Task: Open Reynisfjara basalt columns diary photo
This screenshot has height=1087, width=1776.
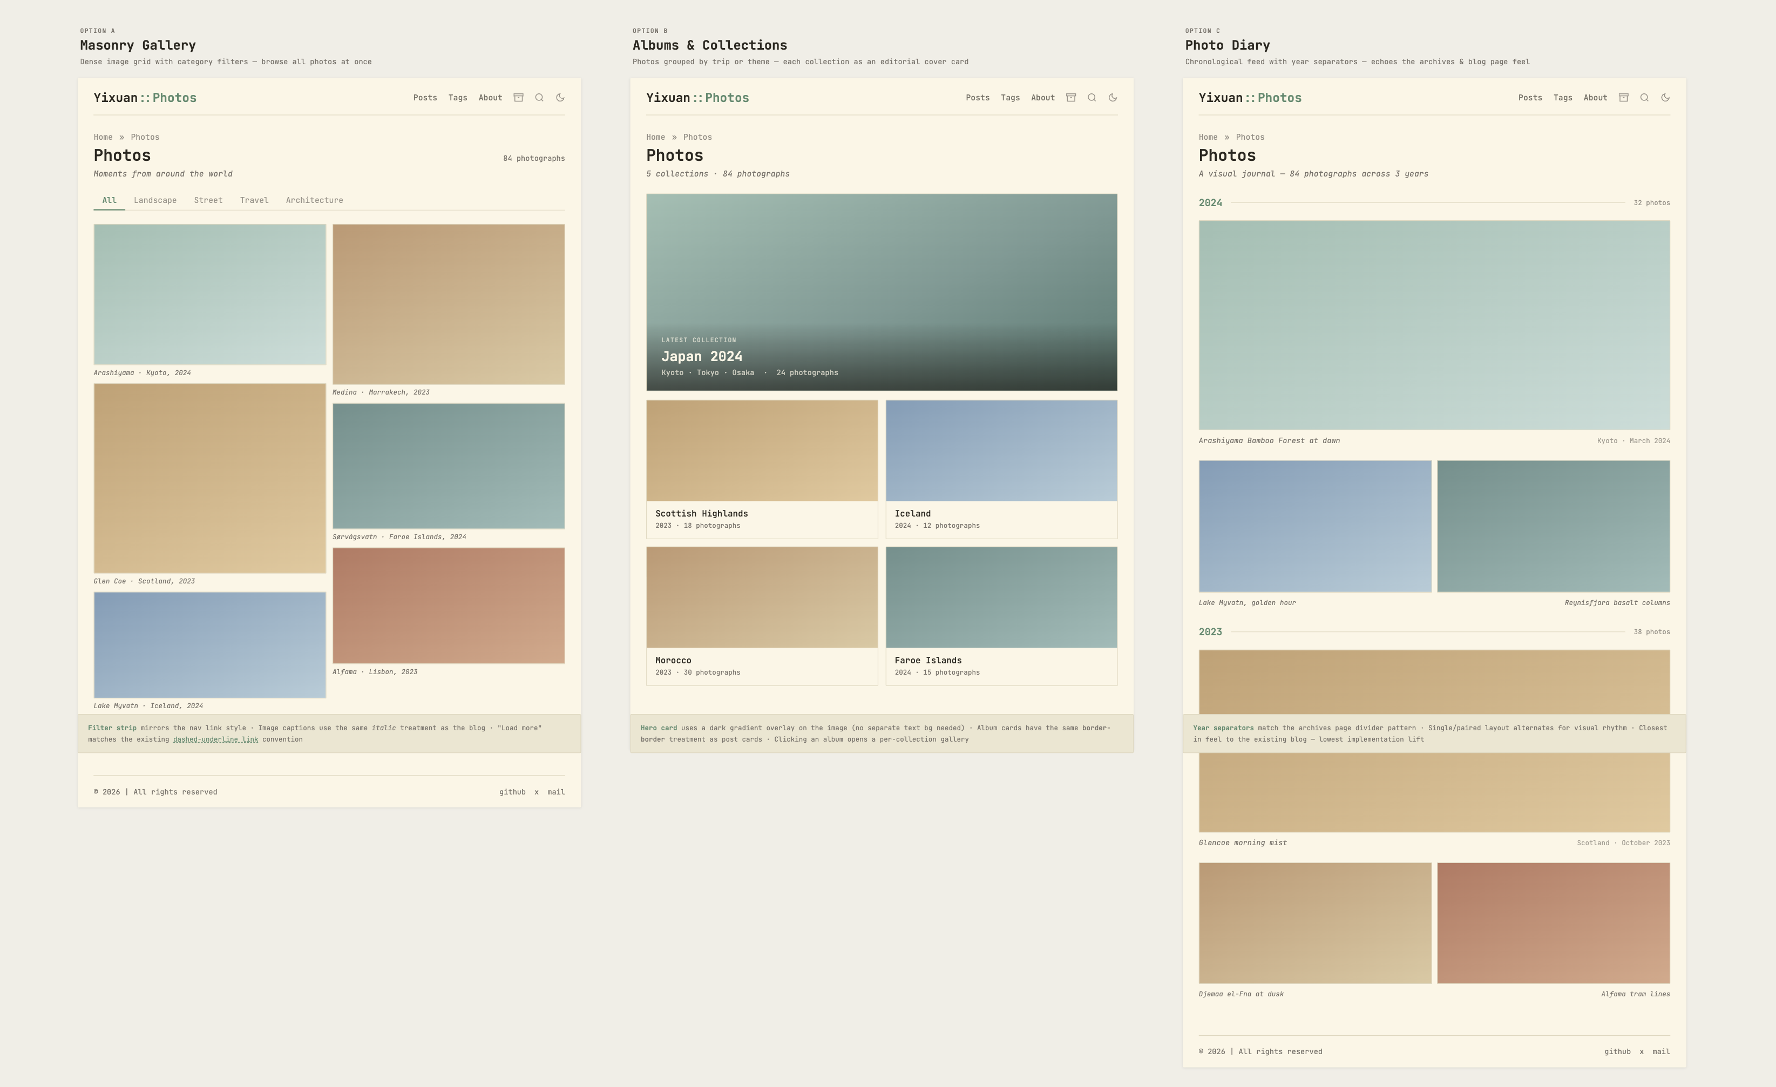Action: point(1553,526)
